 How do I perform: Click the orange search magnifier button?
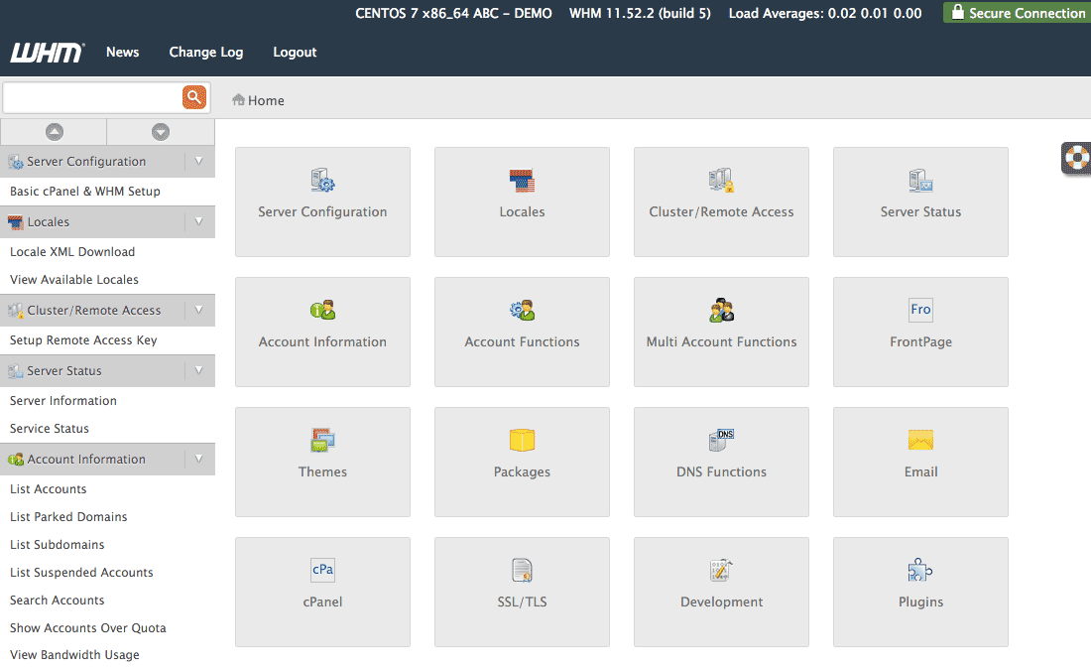pyautogui.click(x=194, y=97)
